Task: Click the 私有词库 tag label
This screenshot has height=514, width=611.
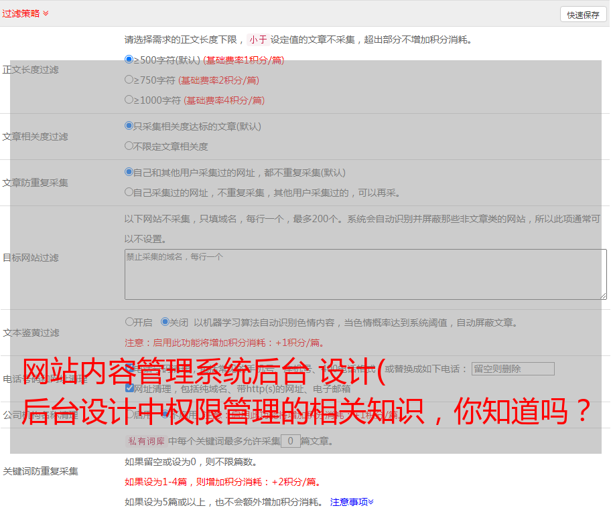Action: pos(145,441)
